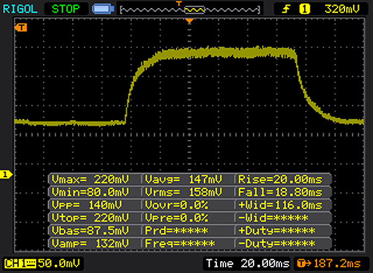The image size is (373, 273).
Task: Click the Vavg= 147mV measurement
Action: [x=183, y=179]
